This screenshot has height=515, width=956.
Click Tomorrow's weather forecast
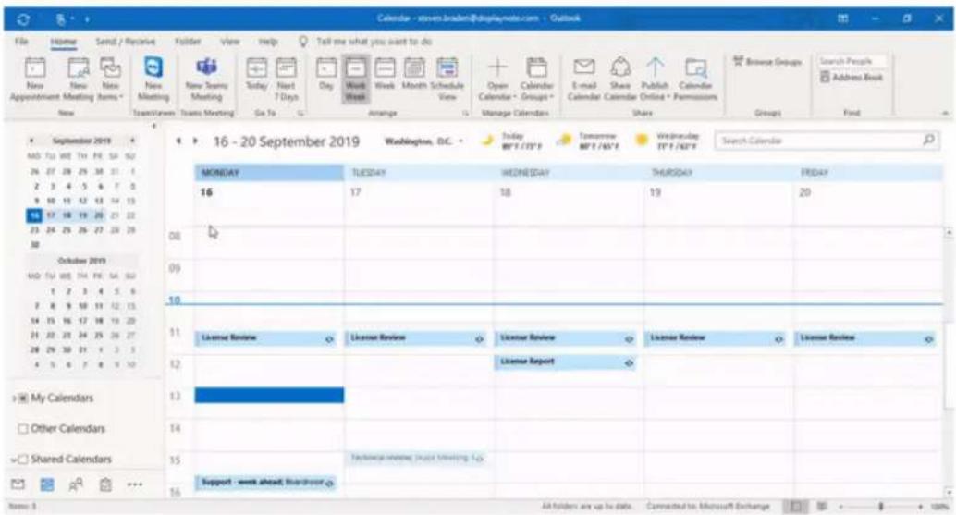pos(588,141)
